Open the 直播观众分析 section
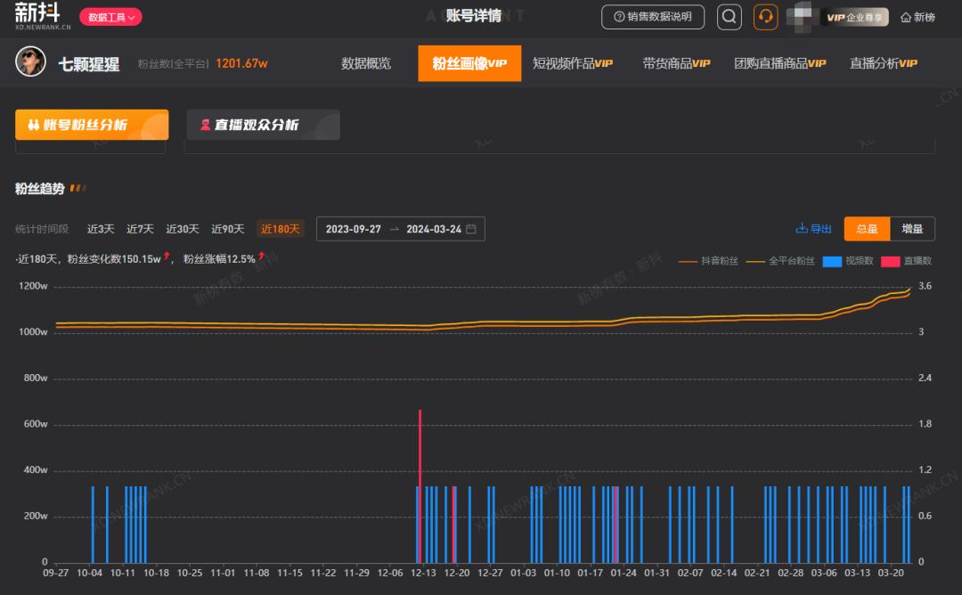This screenshot has width=962, height=595. [x=264, y=125]
